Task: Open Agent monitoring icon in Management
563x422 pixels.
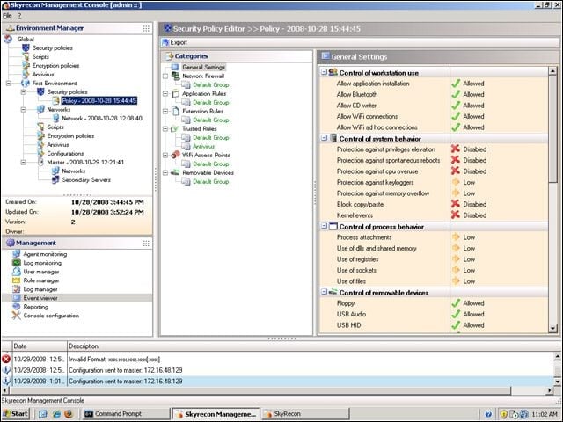Action: [x=16, y=254]
